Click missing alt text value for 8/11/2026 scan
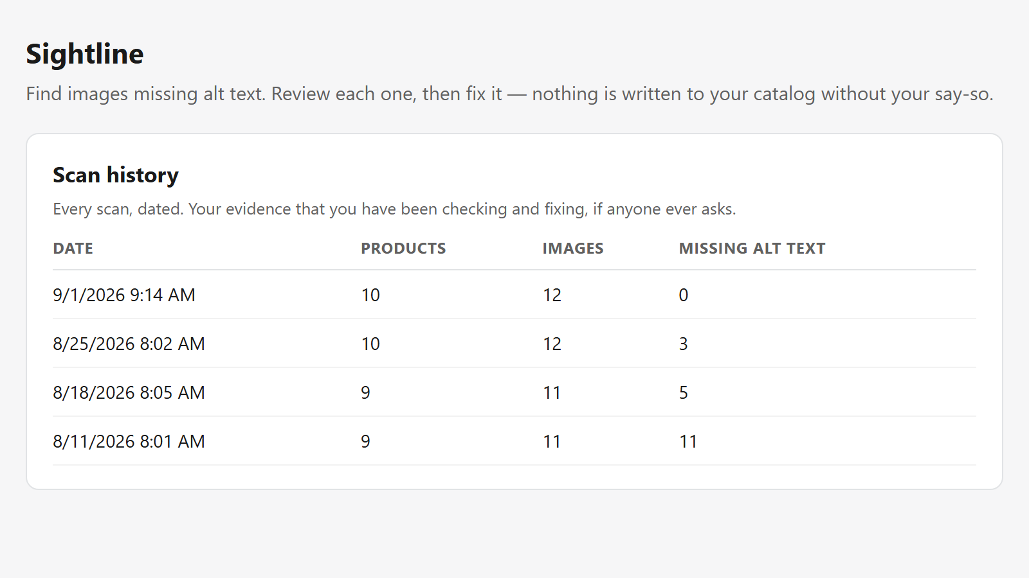Image resolution: width=1029 pixels, height=578 pixels. [x=688, y=441]
